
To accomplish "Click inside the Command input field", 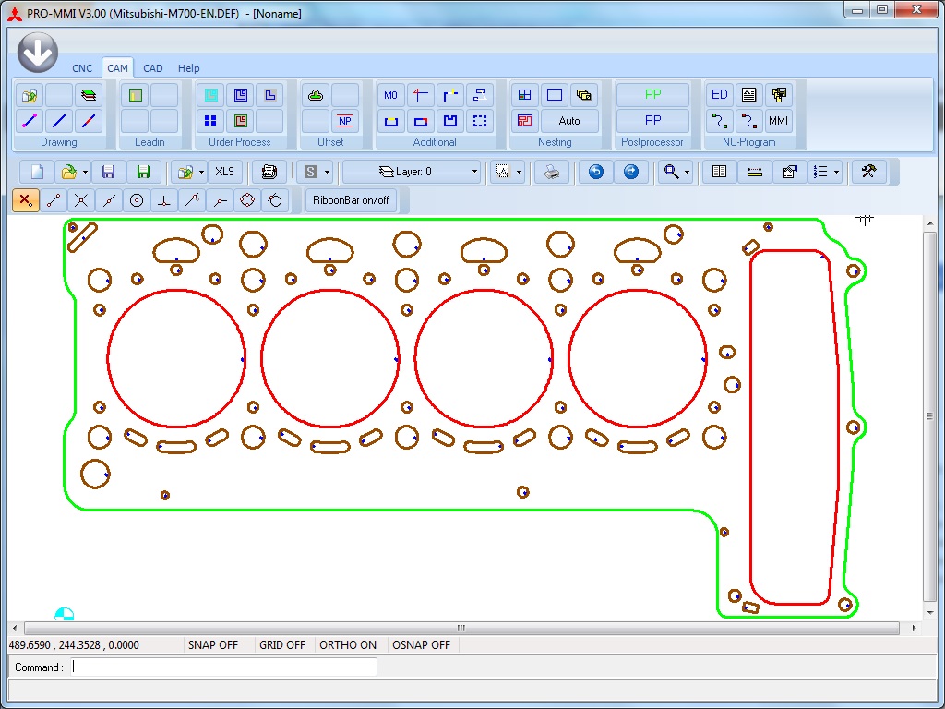I will tap(224, 667).
